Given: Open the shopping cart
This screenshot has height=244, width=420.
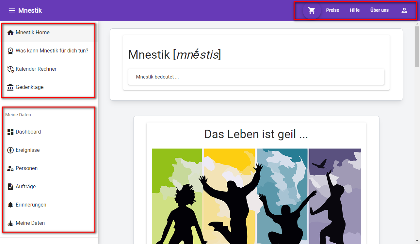Looking at the screenshot, I should click(312, 10).
